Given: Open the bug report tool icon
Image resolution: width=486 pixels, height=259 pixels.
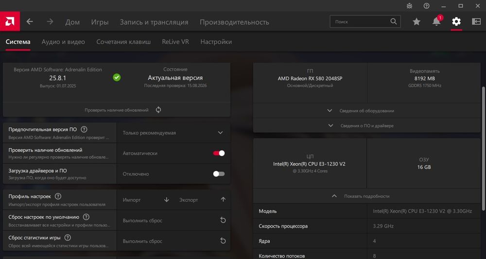Looking at the screenshot, I should click(x=409, y=6).
